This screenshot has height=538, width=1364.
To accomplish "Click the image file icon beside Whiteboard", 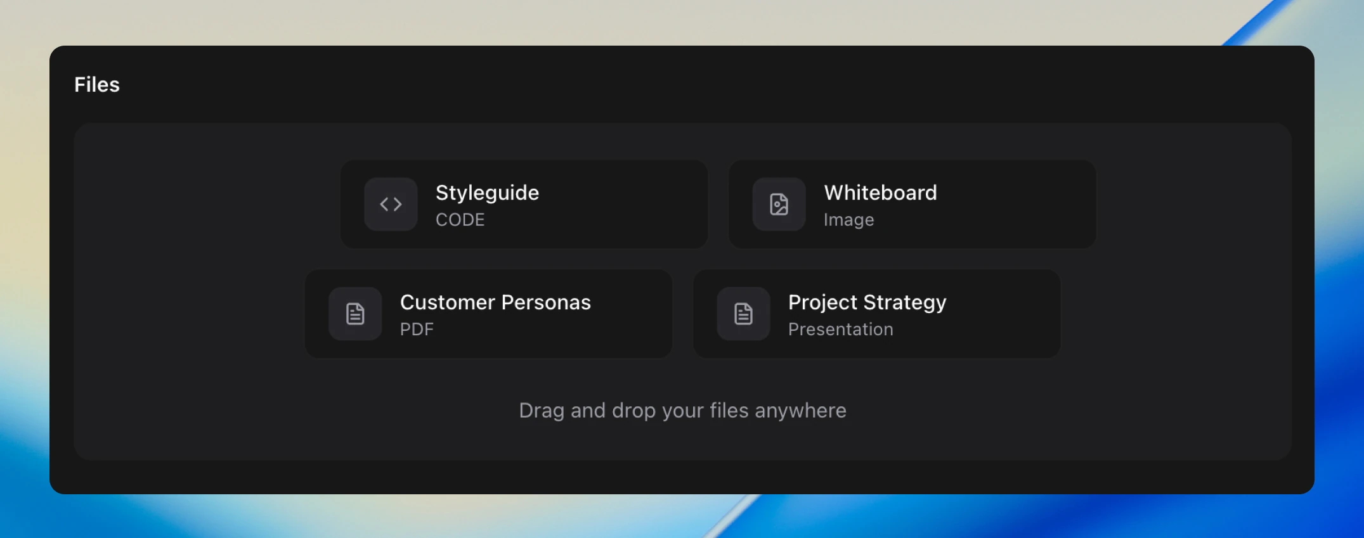I will (779, 204).
